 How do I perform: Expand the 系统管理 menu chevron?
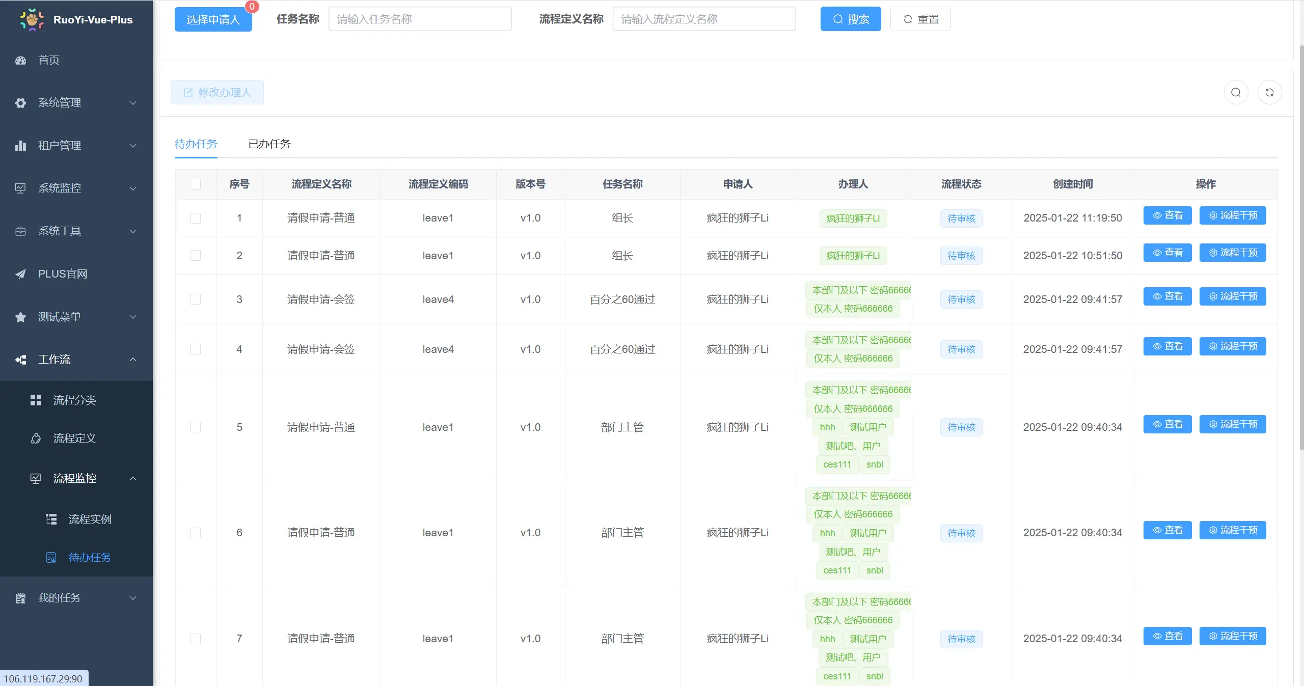click(x=133, y=103)
